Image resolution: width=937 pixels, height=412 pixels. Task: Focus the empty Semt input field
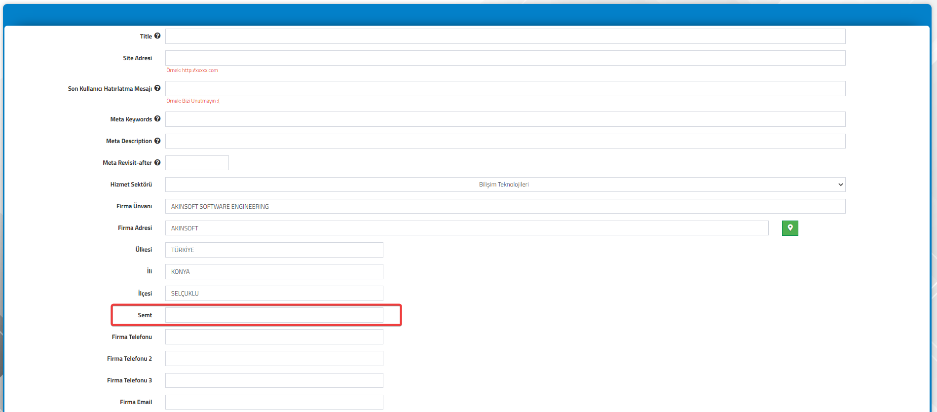[274, 315]
